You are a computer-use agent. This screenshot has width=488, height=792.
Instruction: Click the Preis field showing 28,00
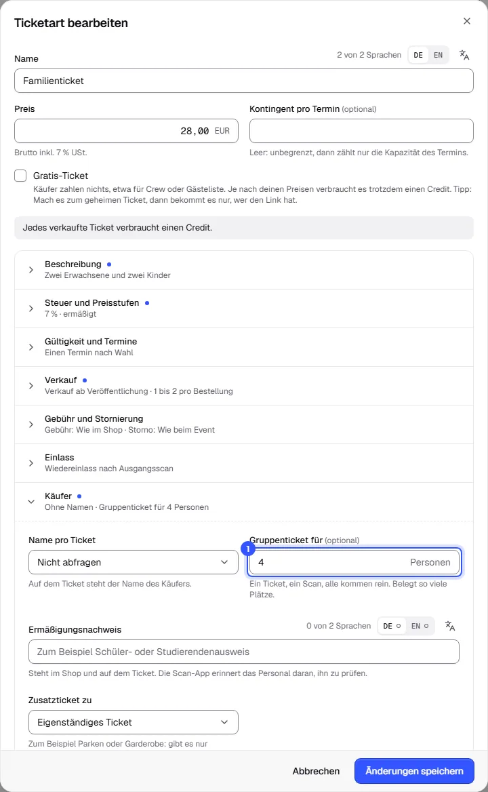tap(126, 131)
